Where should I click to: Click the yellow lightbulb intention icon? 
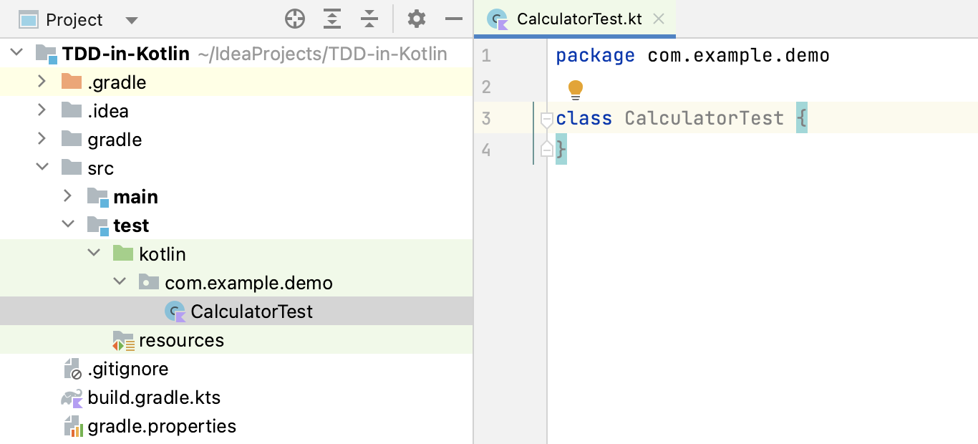576,90
